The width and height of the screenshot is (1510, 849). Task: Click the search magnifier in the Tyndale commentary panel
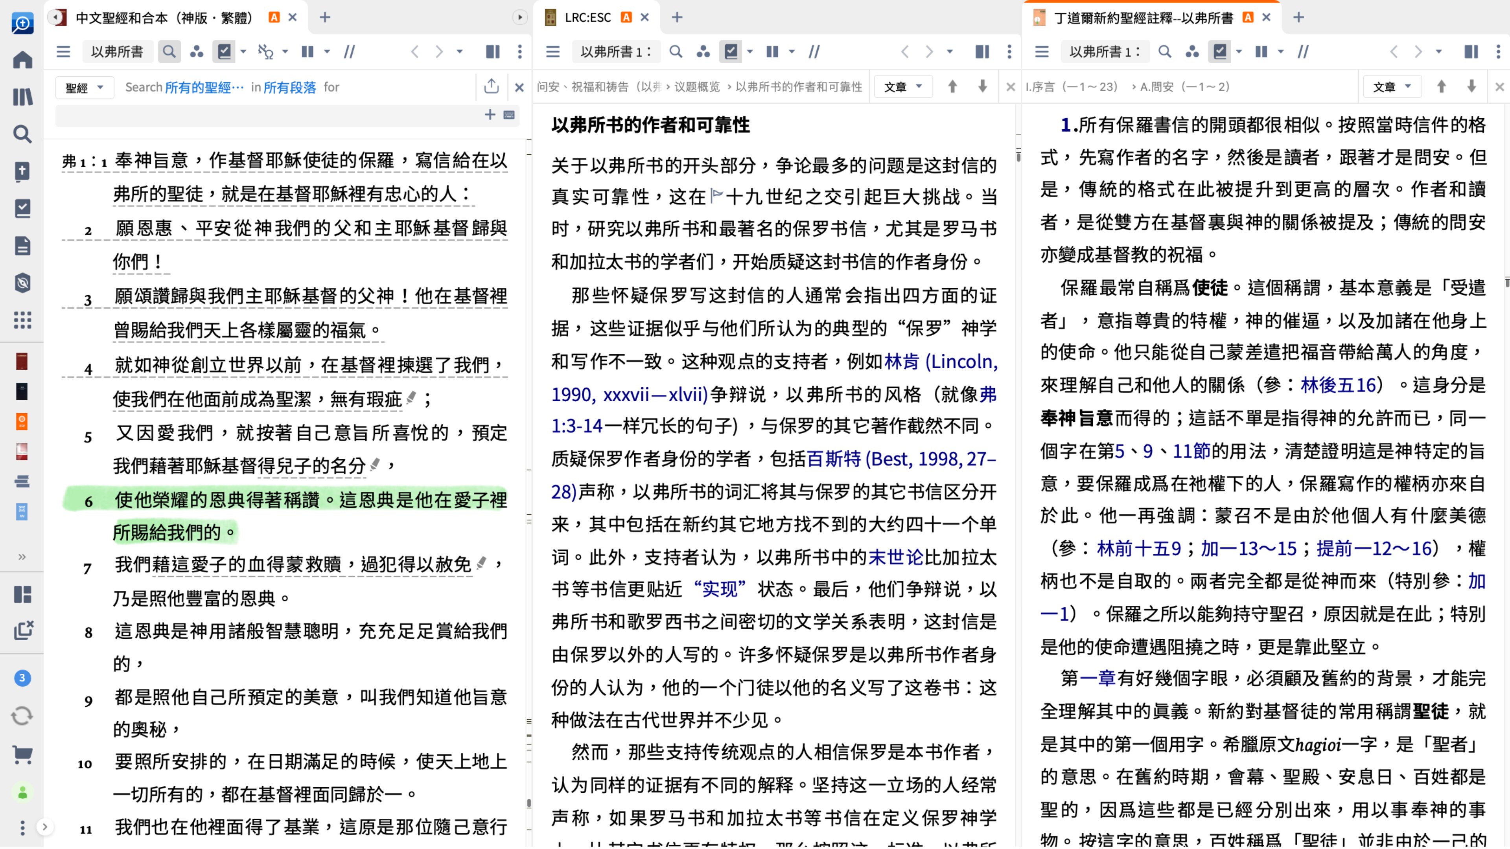[1165, 51]
